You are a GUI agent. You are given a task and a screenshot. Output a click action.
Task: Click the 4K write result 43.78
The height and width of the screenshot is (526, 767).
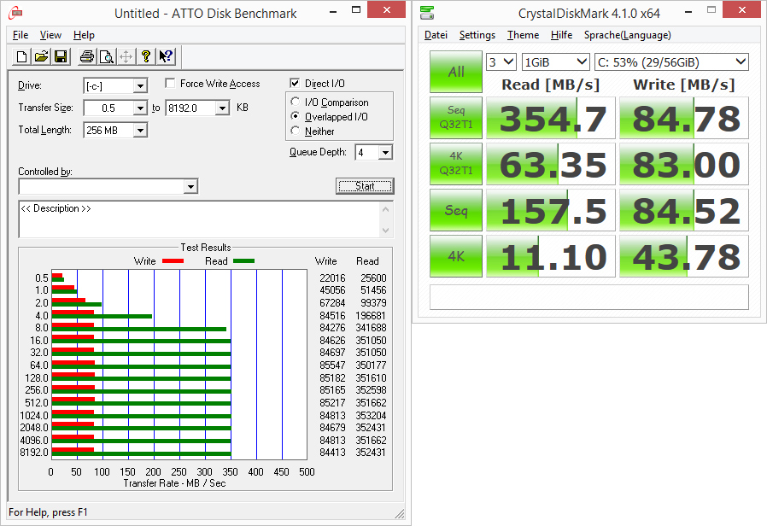[x=684, y=256]
